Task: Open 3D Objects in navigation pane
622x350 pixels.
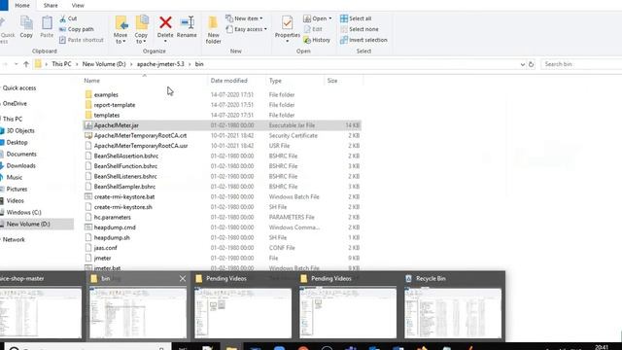Action: (20, 130)
